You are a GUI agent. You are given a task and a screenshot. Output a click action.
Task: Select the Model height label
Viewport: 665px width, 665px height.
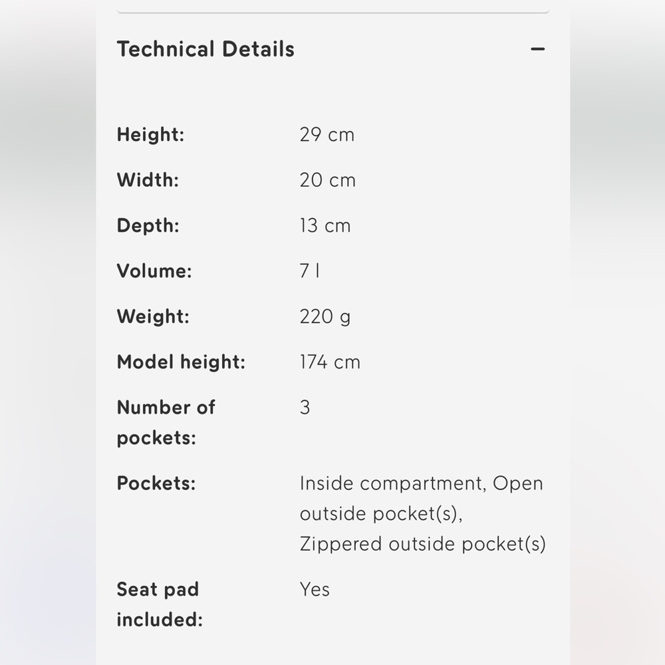tap(181, 362)
